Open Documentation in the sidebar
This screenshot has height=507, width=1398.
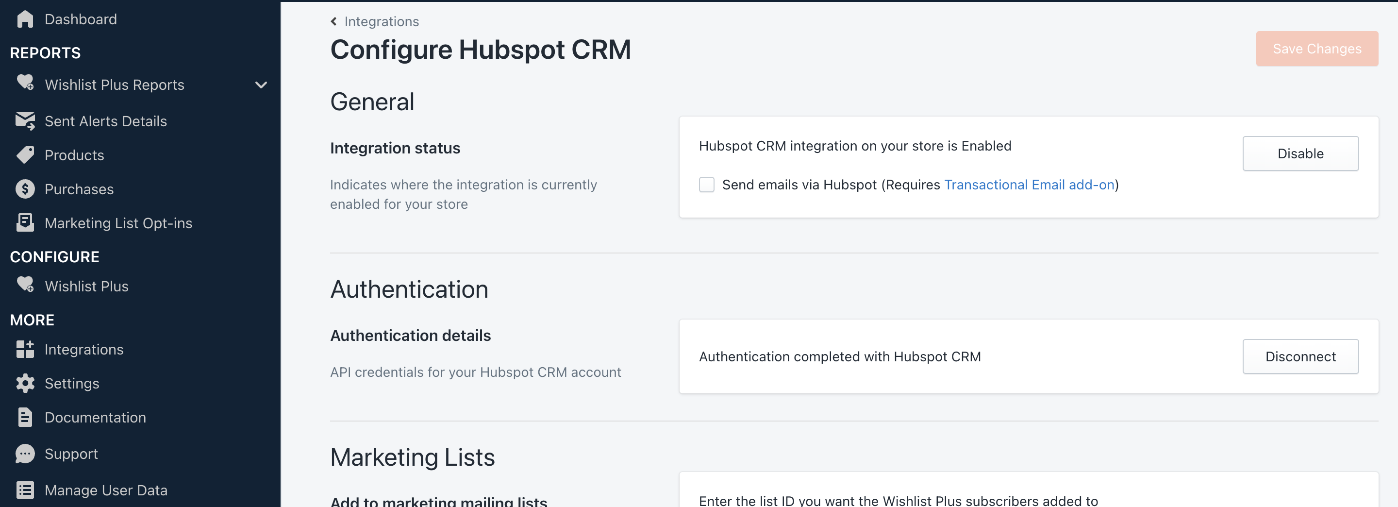tap(95, 418)
